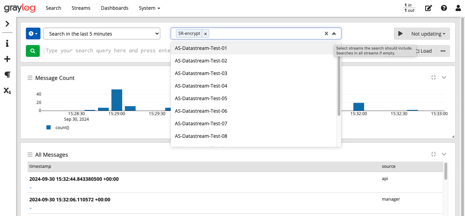Open the Not updating refresh dropdown

[x=428, y=34]
